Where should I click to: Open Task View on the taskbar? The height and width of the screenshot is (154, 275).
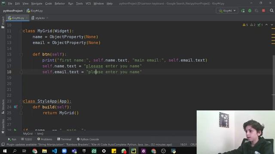pos(24,151)
